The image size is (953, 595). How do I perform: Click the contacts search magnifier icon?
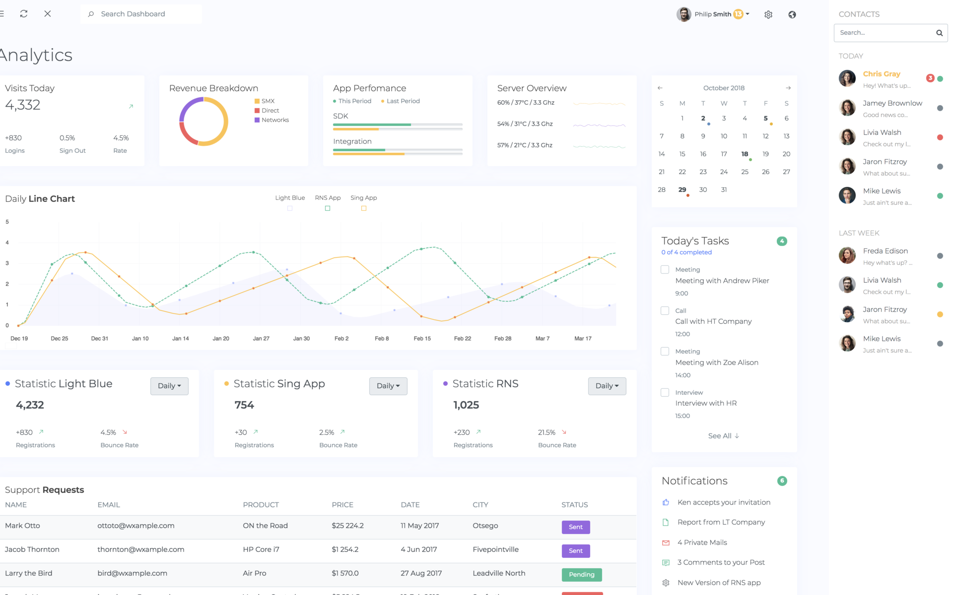coord(939,33)
